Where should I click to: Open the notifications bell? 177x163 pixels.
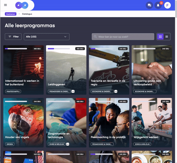pyautogui.click(x=158, y=5)
